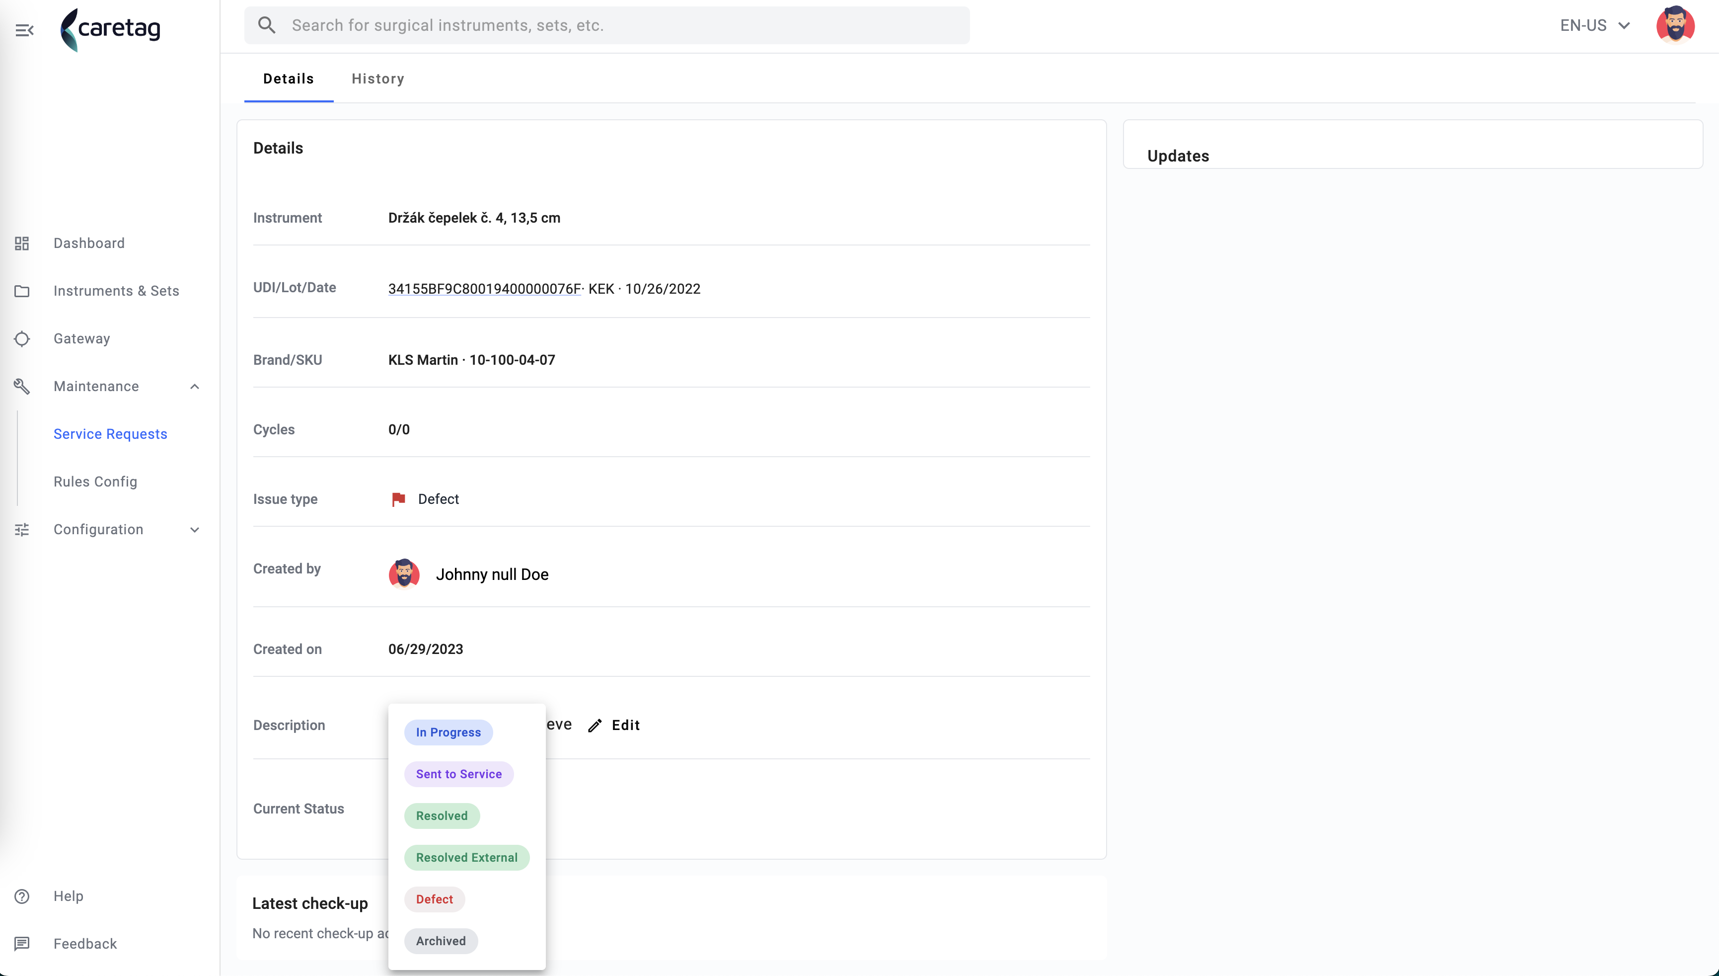Click the caretag logo
This screenshot has height=976, width=1719.
[x=111, y=29]
